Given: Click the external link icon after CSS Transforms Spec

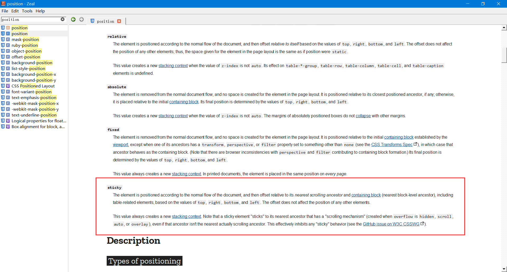Looking at the screenshot, I should pos(415,144).
